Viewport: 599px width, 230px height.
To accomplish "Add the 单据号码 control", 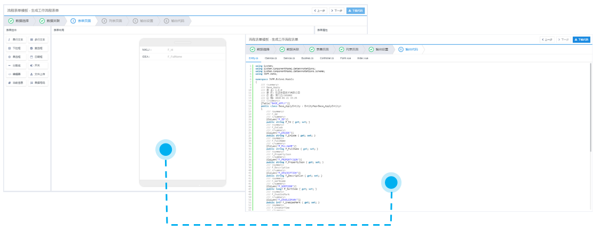I will 38,83.
